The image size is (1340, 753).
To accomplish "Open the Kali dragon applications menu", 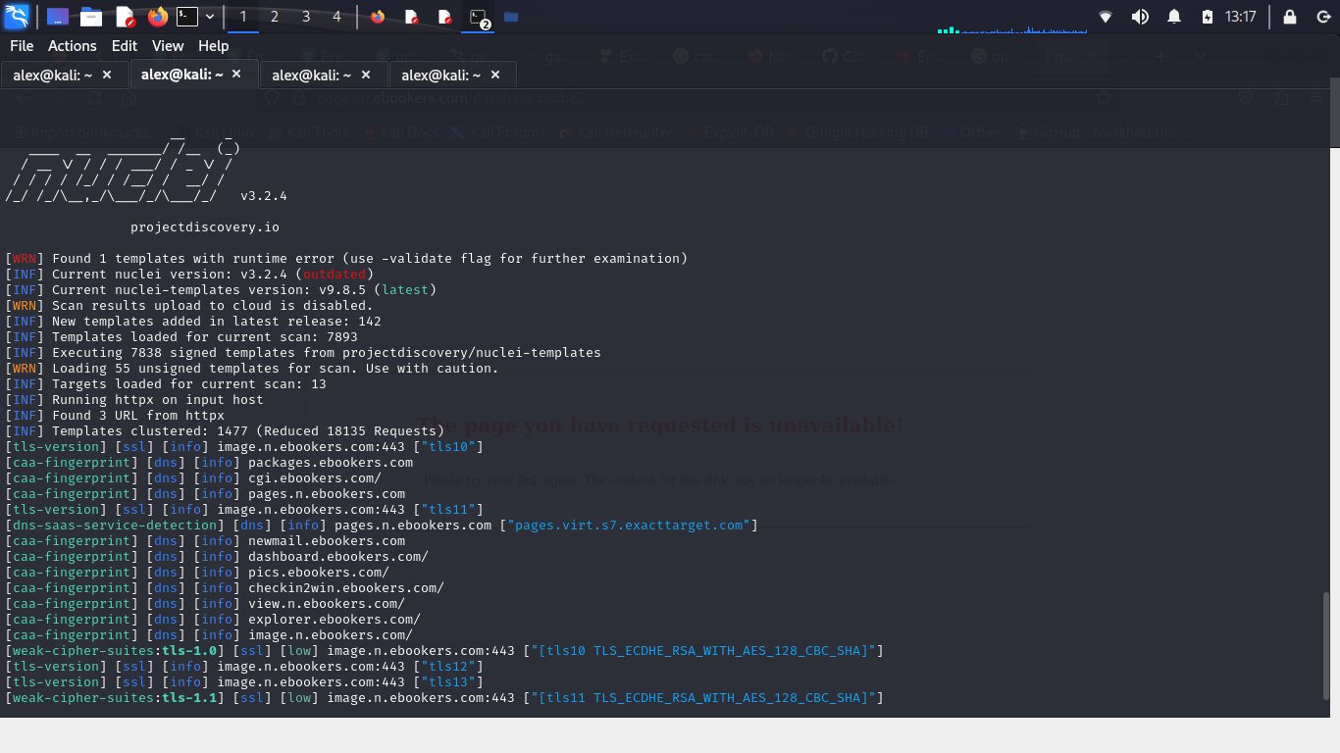I will pyautogui.click(x=16, y=16).
